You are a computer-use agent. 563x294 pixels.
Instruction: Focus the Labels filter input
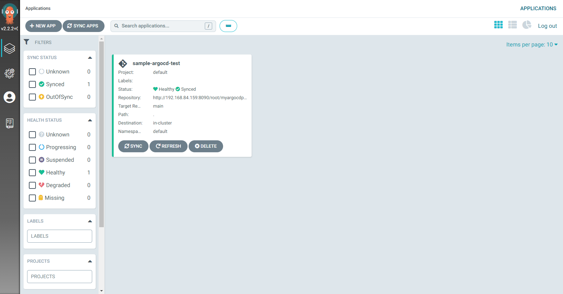point(59,236)
